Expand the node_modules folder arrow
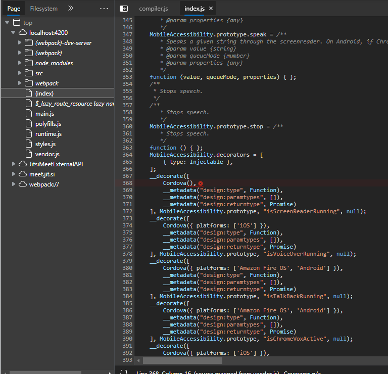 [x=20, y=63]
